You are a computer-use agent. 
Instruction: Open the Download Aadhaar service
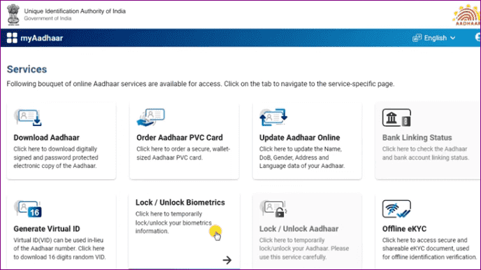coord(62,141)
